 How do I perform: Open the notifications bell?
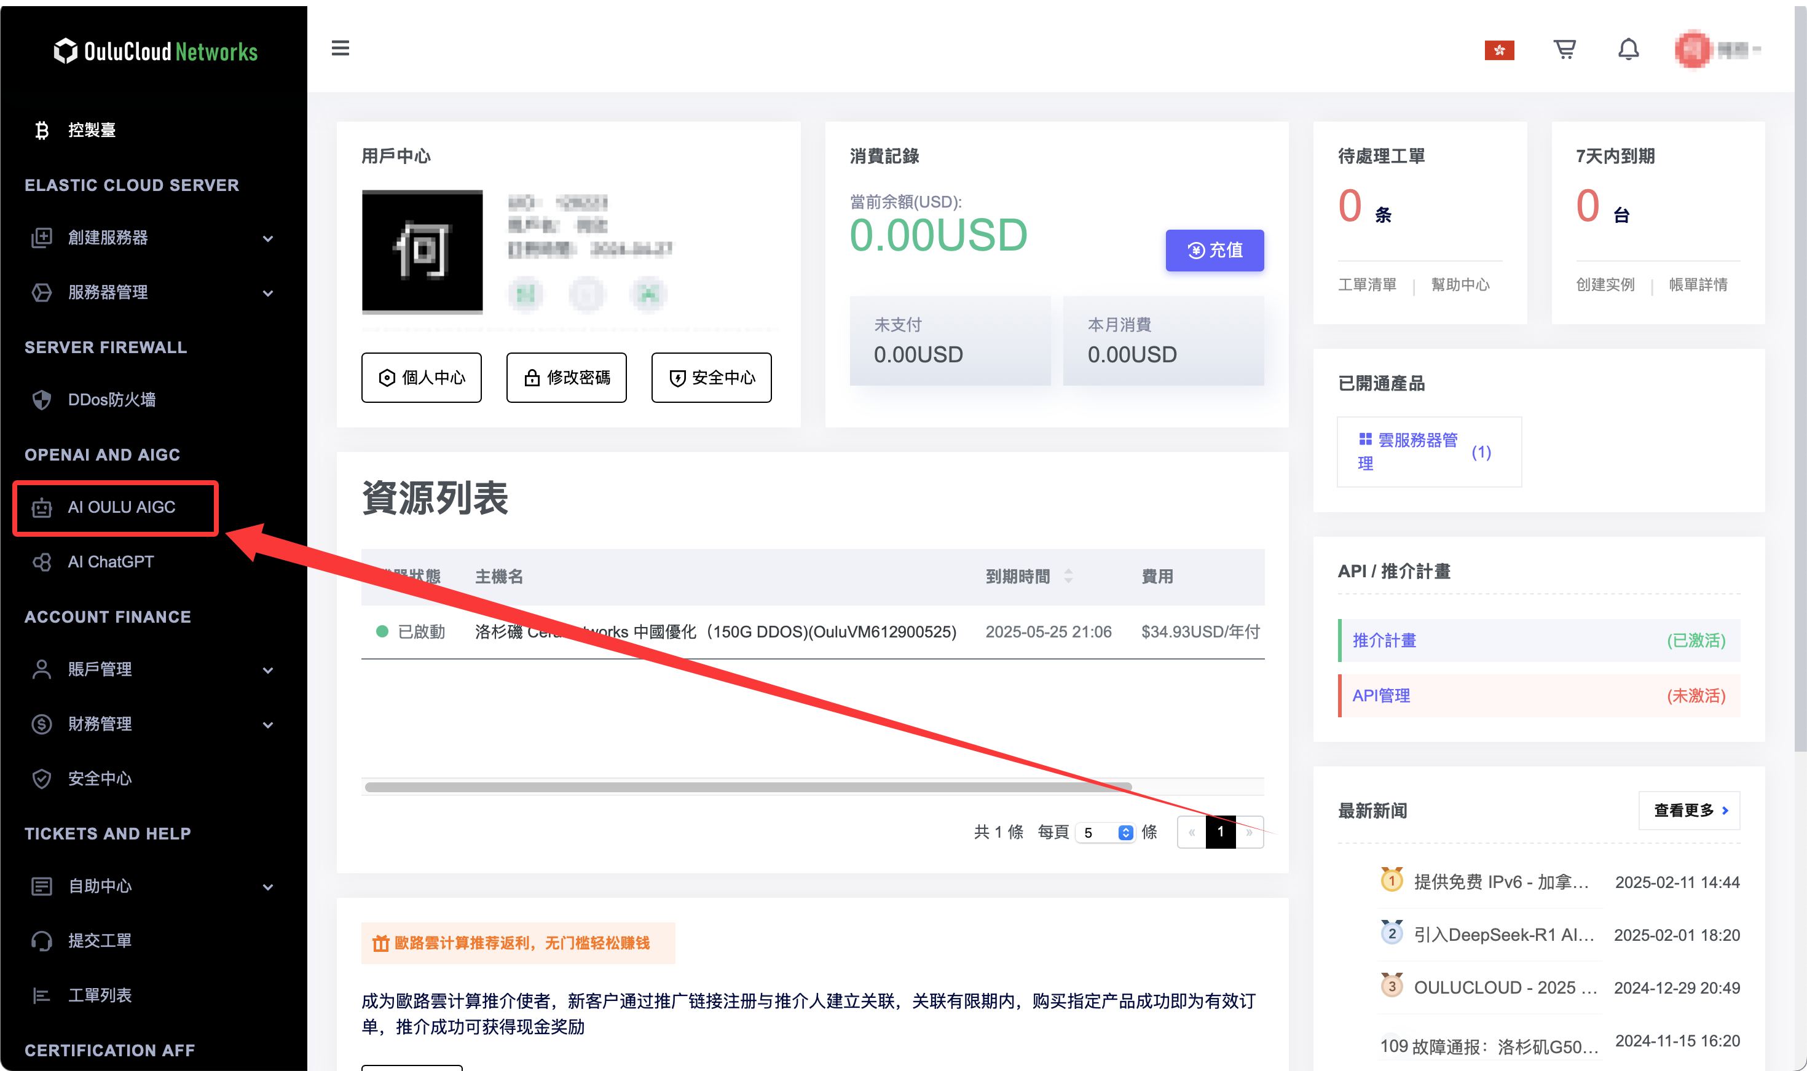(1628, 49)
